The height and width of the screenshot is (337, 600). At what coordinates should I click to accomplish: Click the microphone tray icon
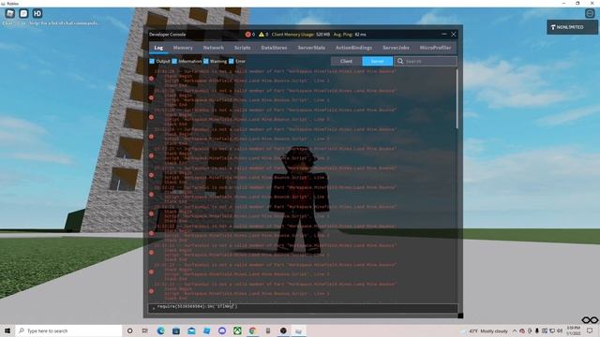537,330
